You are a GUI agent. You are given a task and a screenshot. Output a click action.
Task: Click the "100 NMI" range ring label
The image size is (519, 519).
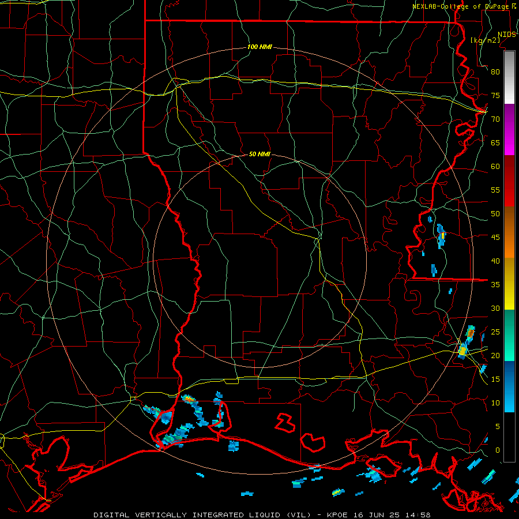pos(259,47)
